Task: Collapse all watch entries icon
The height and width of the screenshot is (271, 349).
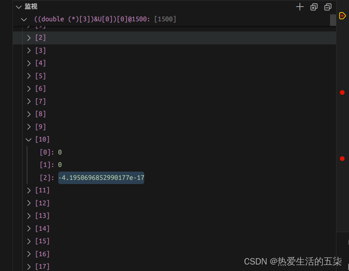Action: coord(328,7)
